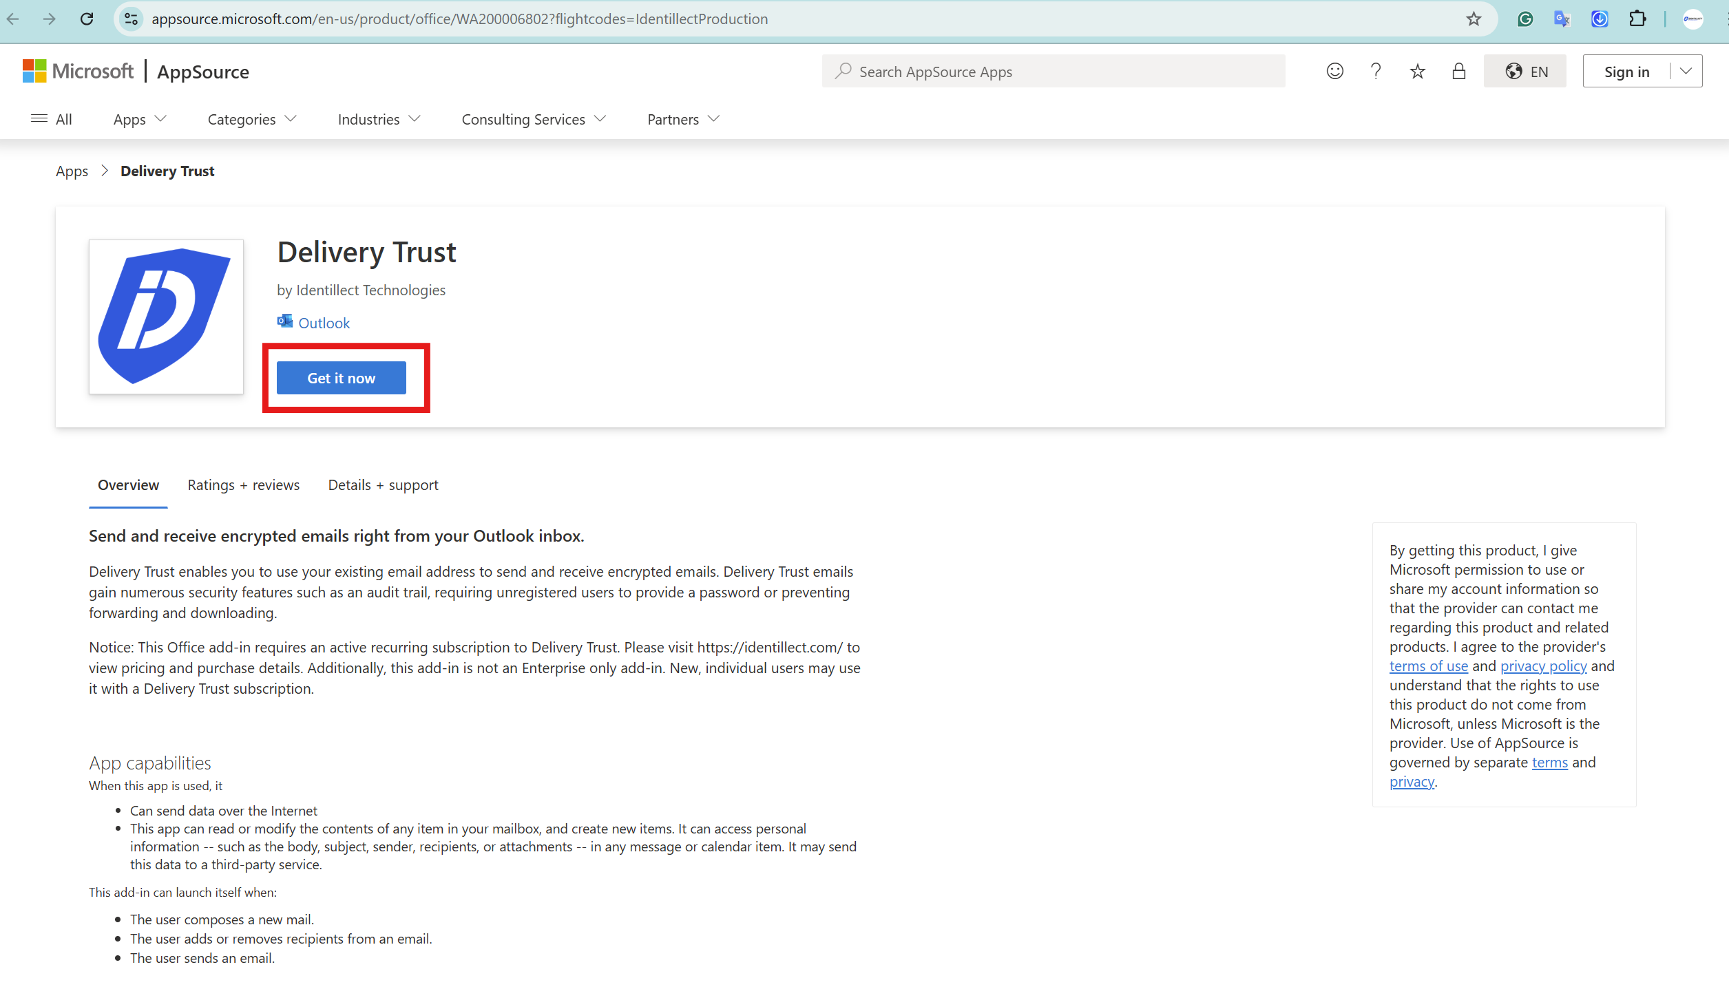Open the browser profile avatar
The image size is (1729, 989).
point(1693,19)
